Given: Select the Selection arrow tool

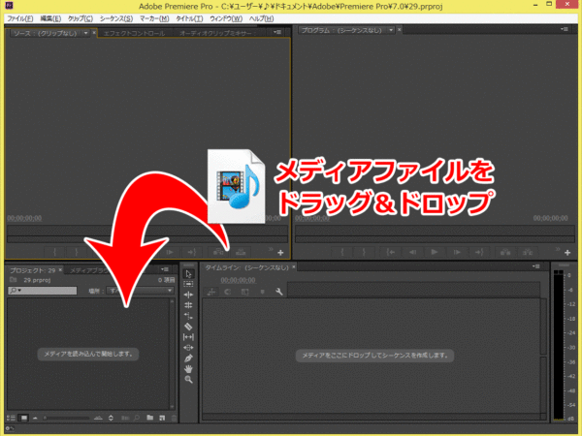Looking at the screenshot, I should (188, 274).
